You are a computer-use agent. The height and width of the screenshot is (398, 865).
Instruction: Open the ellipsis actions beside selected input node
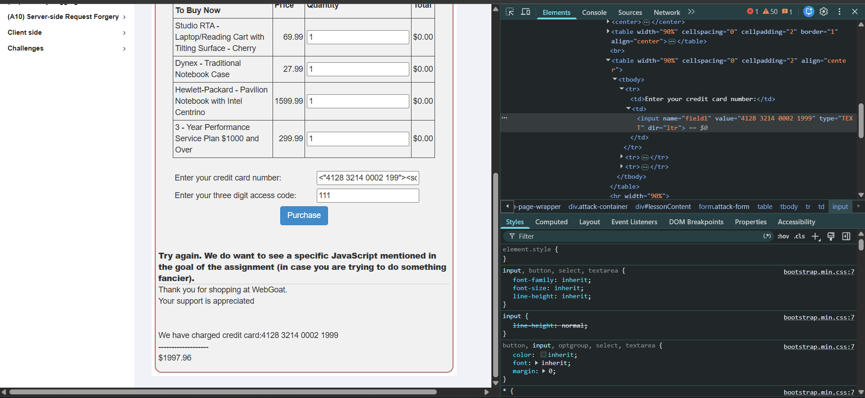click(504, 118)
